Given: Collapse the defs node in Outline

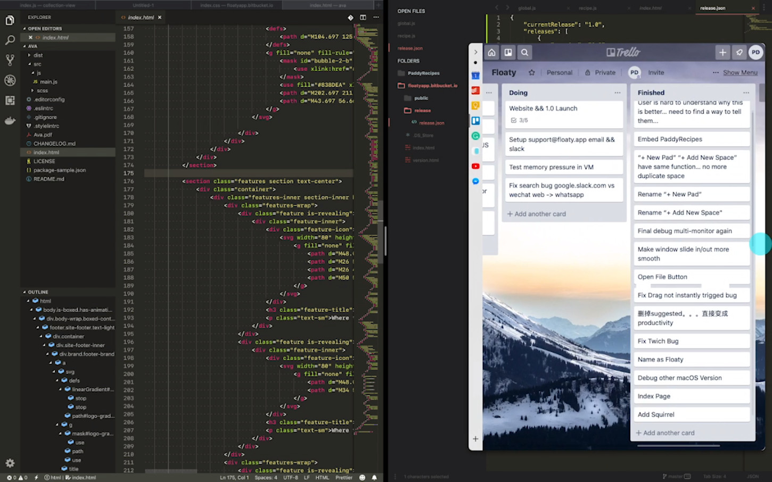Looking at the screenshot, I should point(57,380).
